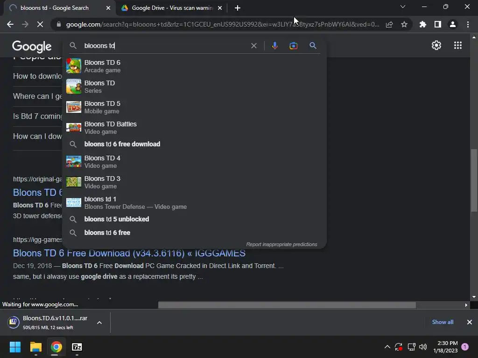
Task: Open network status icon in tray
Action: (x=411, y=347)
